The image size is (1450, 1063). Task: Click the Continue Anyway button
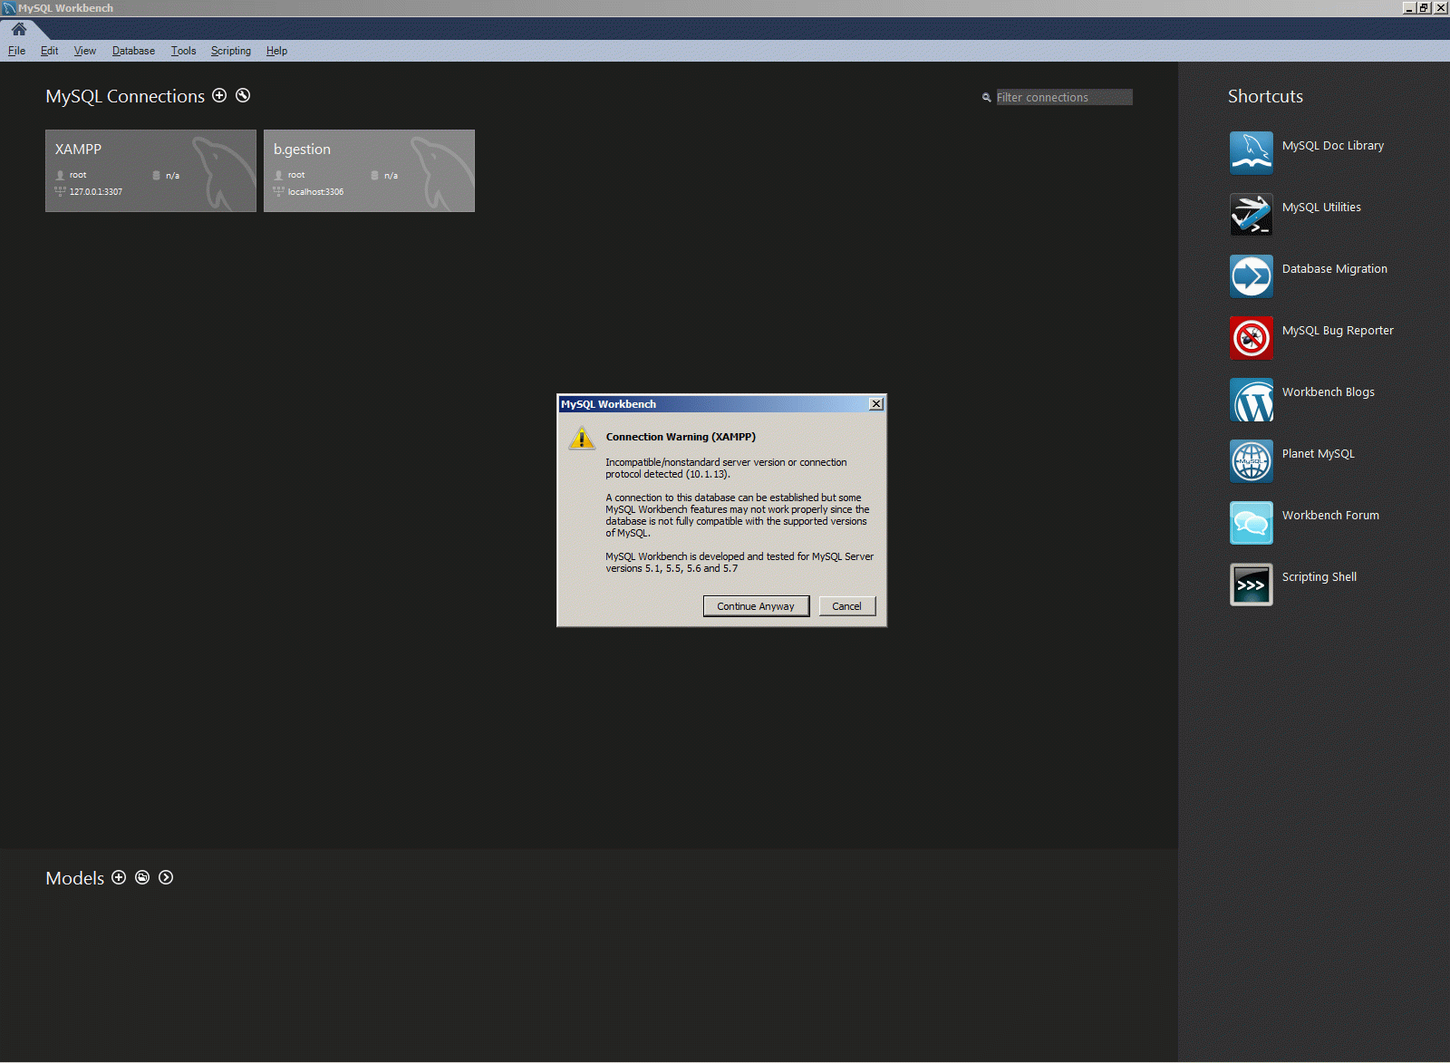coord(756,606)
